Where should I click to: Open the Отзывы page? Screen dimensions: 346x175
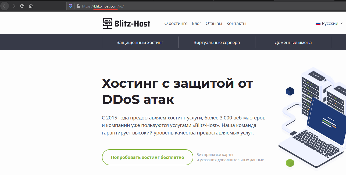pos(214,24)
